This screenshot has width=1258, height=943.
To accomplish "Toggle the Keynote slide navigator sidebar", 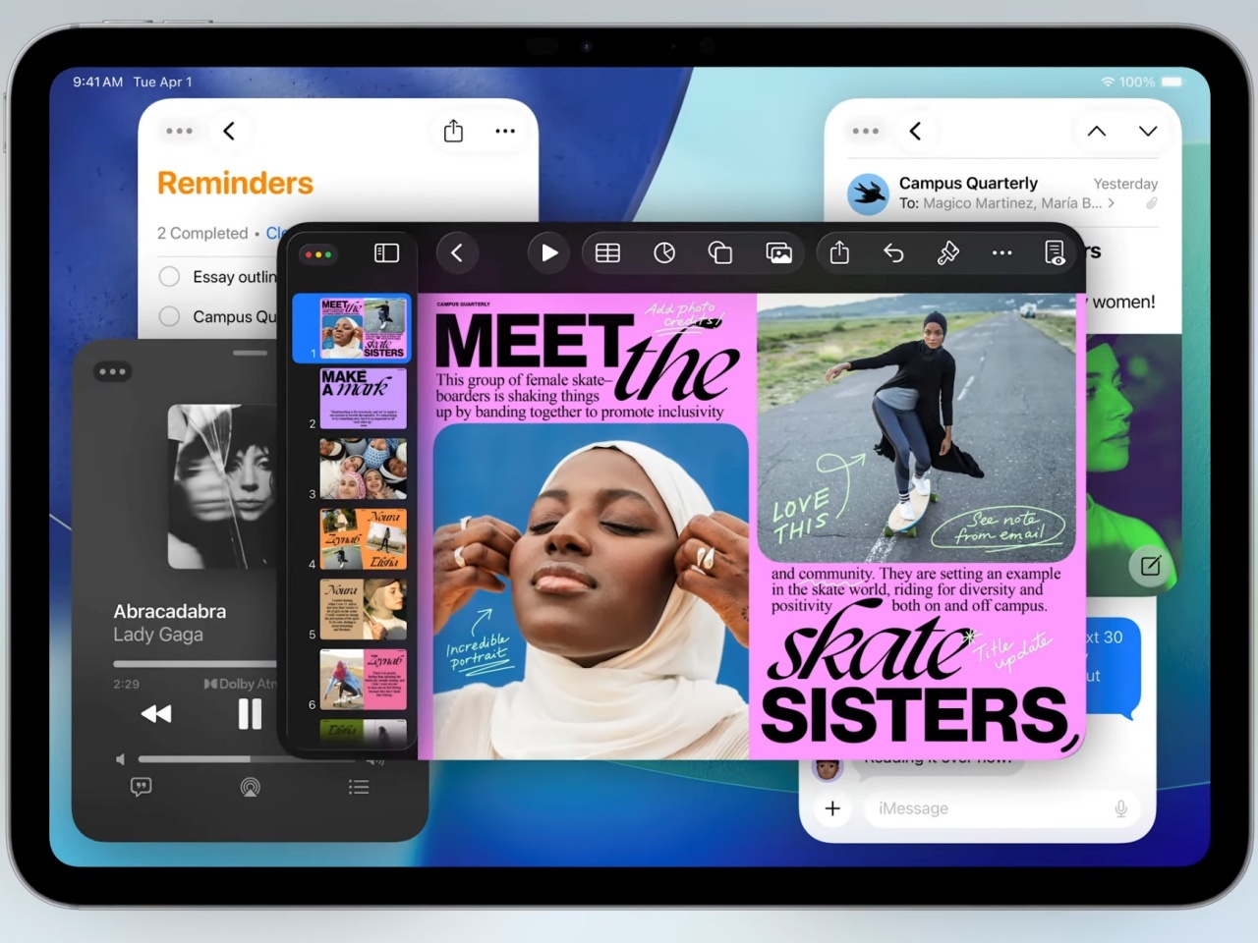I will coord(386,253).
